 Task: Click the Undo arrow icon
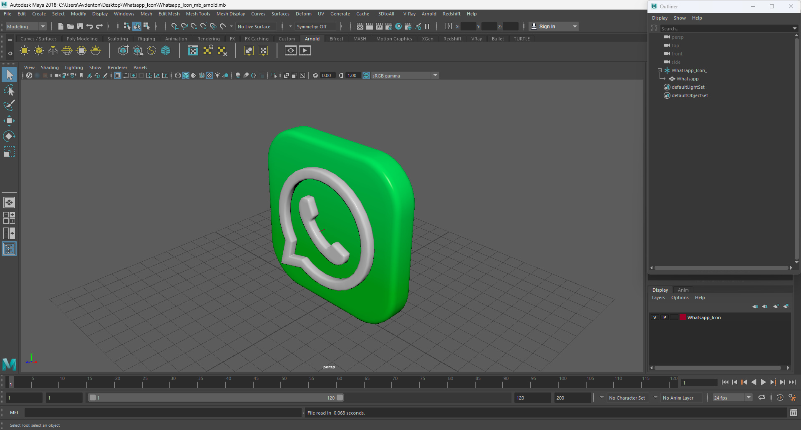pos(90,26)
